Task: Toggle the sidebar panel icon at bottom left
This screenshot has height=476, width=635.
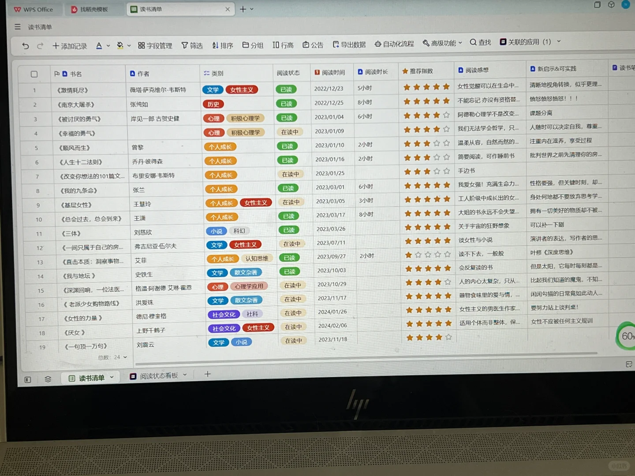Action: [28, 379]
